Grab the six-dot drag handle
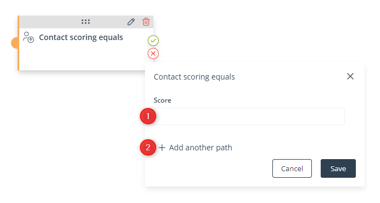Screen dimensions: 380x203 pyautogui.click(x=86, y=22)
